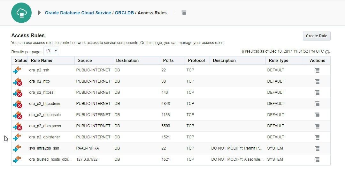
Task: Open actions menu for ora_p2_httpadmin rule
Action: click(317, 104)
